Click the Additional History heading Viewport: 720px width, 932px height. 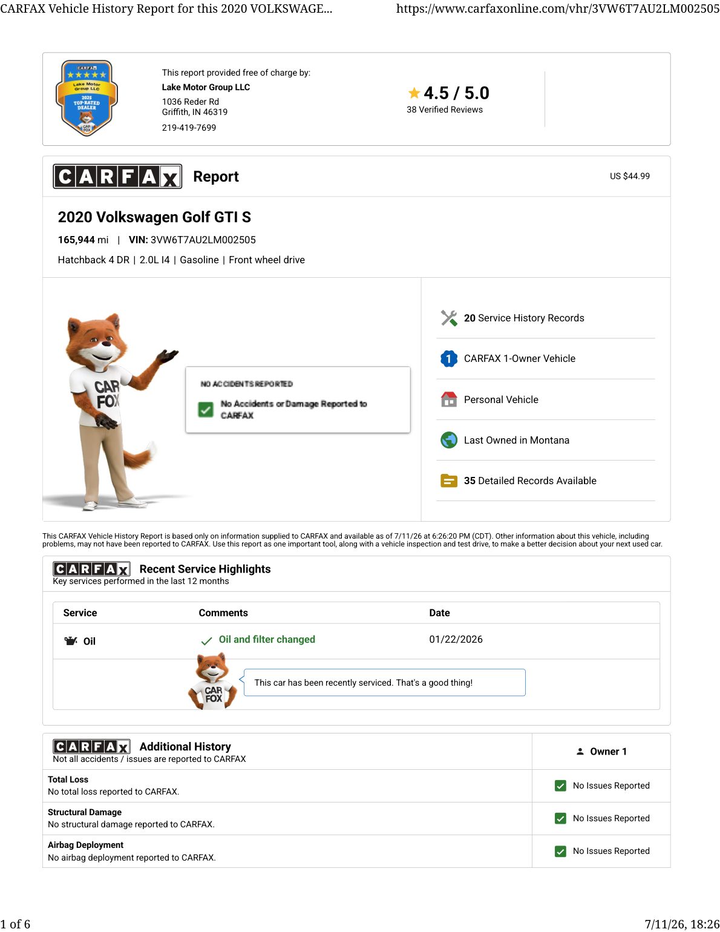[185, 747]
